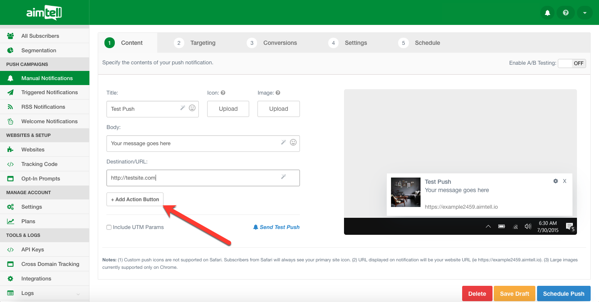Toggle the Enable A/B Testing switch

pyautogui.click(x=572, y=63)
